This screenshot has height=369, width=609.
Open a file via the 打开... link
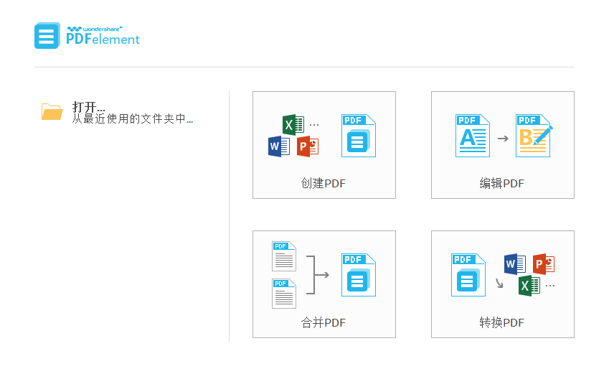tap(89, 107)
